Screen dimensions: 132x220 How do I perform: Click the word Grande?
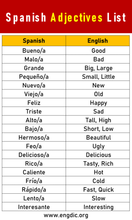pyautogui.click(x=34, y=68)
